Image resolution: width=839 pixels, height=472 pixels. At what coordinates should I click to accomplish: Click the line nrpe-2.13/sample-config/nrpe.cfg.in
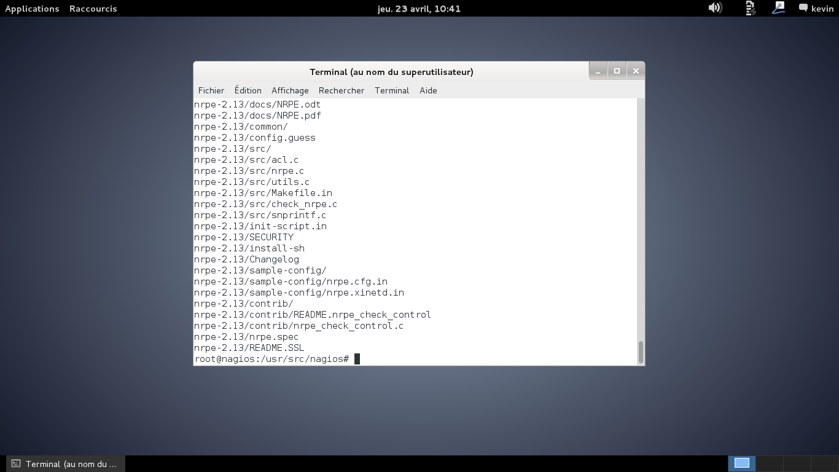point(291,281)
